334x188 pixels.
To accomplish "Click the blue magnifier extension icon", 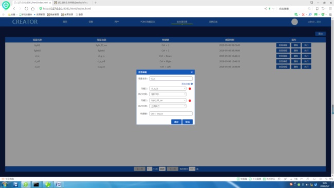I will point(310,14).
